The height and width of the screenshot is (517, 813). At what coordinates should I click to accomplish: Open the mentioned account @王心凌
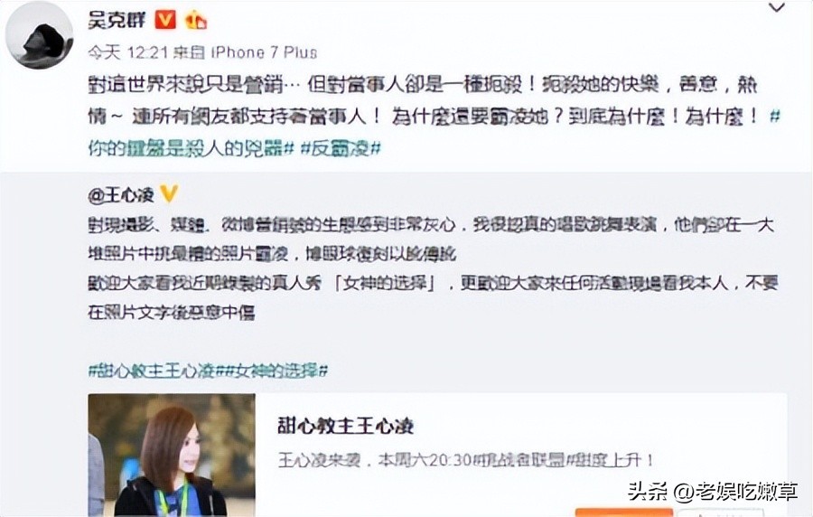[121, 195]
